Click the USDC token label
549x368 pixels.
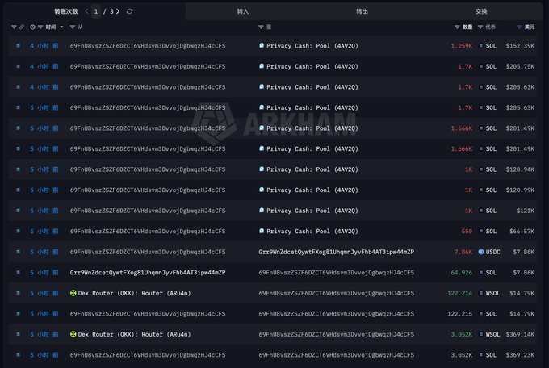pyautogui.click(x=493, y=252)
